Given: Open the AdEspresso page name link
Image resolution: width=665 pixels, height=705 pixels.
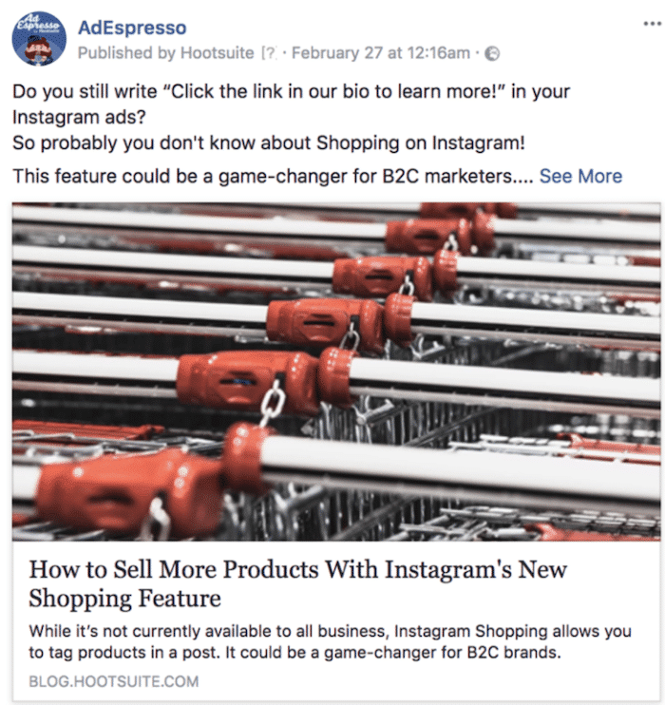Looking at the screenshot, I should pyautogui.click(x=132, y=28).
